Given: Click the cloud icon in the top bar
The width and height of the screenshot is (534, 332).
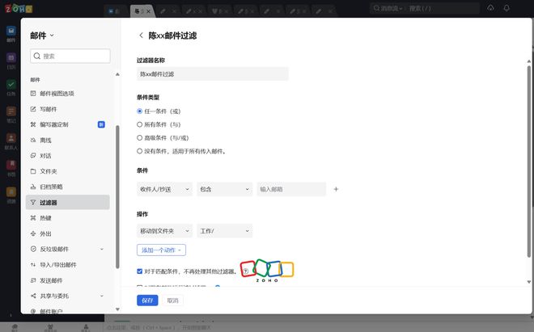Looking at the screenshot, I should pos(490,8).
